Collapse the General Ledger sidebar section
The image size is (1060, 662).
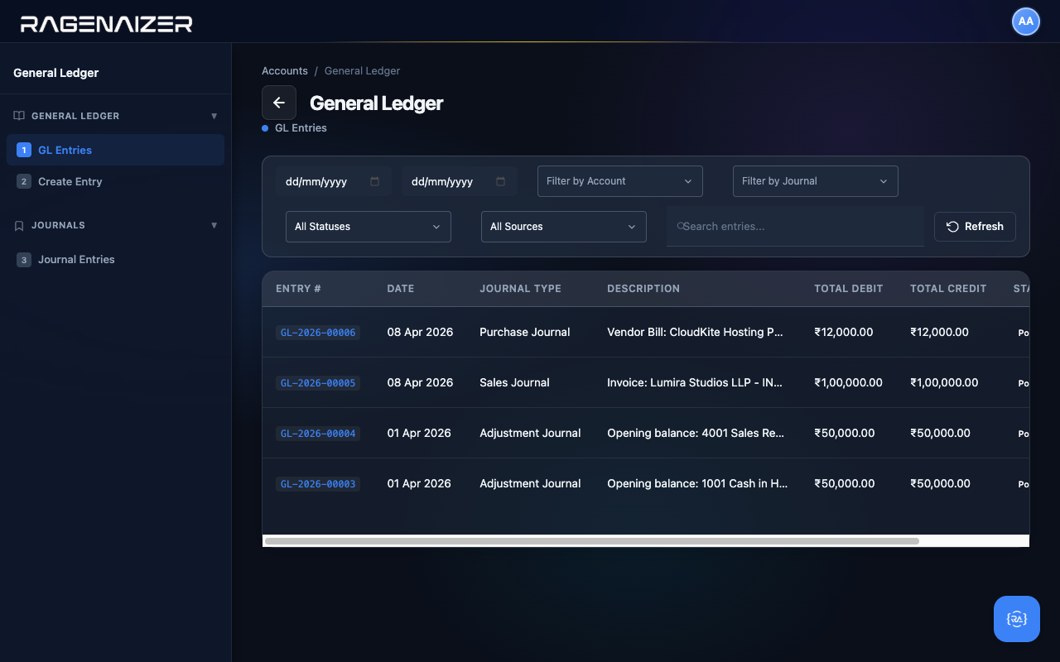pos(214,116)
